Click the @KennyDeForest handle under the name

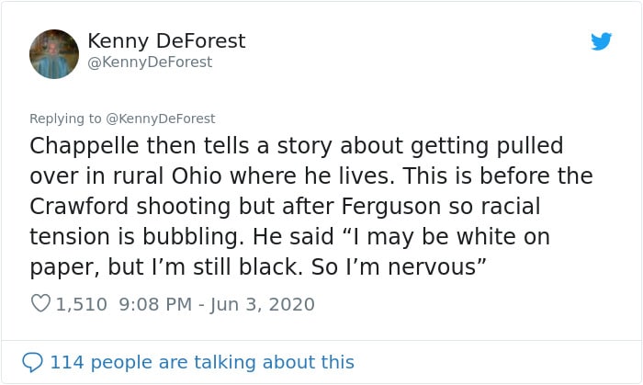coord(150,62)
